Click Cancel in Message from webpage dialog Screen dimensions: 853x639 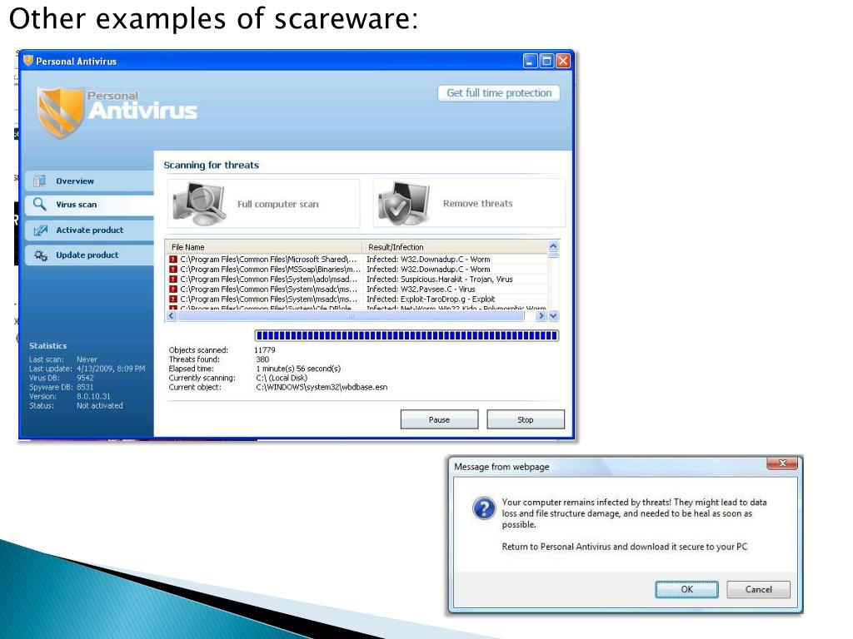(758, 589)
